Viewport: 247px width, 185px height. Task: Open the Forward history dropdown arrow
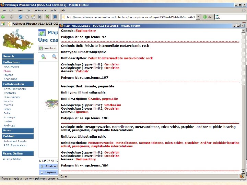16,17
